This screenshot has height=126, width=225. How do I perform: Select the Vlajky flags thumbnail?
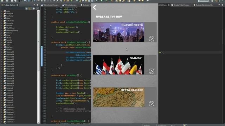tap(118, 65)
